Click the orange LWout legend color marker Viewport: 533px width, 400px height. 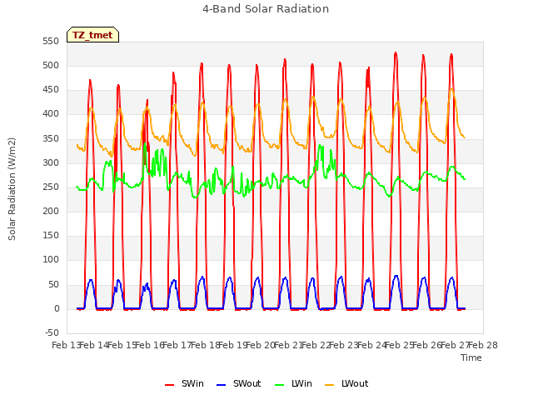pos(330,385)
